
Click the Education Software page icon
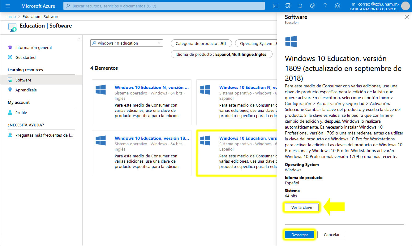pyautogui.click(x=12, y=27)
